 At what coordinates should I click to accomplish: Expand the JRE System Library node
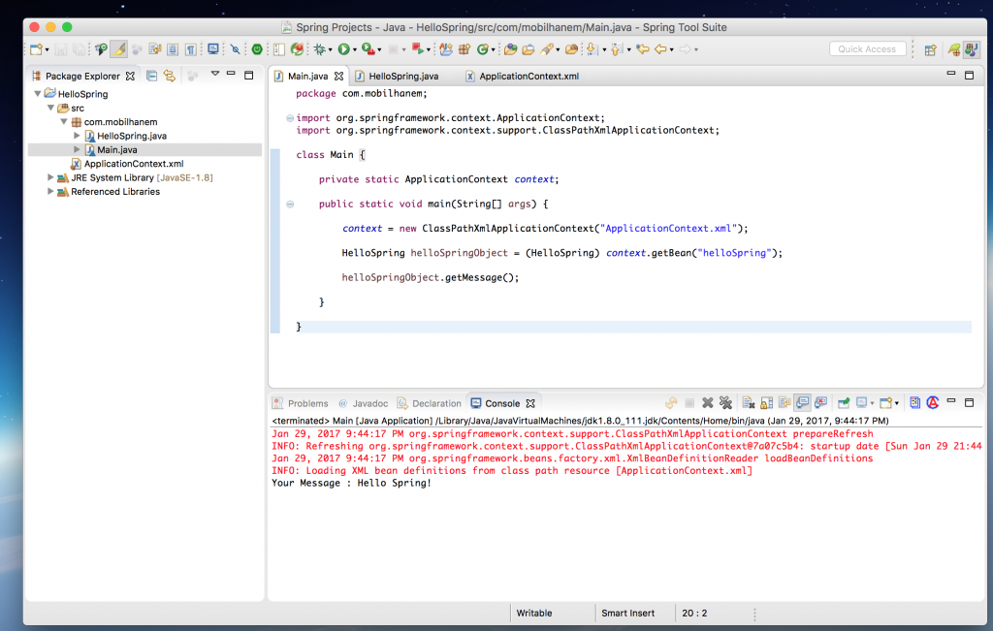(x=50, y=178)
